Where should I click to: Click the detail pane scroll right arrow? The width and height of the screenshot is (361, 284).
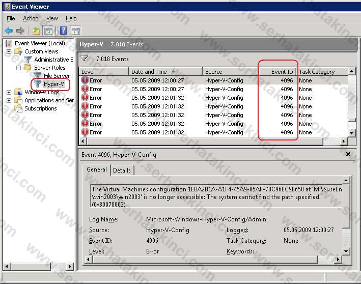pos(338,260)
